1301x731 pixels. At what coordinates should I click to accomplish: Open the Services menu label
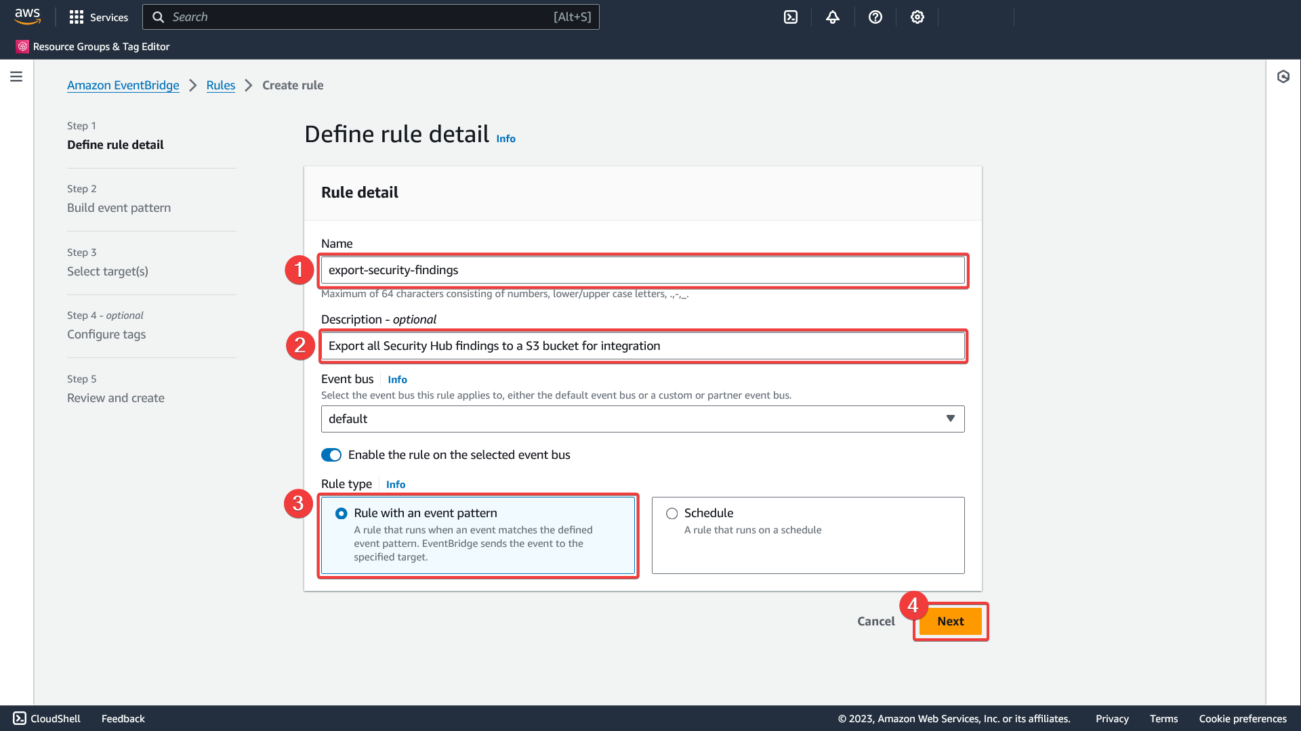(x=109, y=17)
